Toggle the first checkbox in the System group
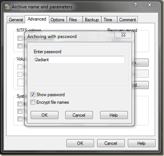 pyautogui.click(x=20, y=104)
